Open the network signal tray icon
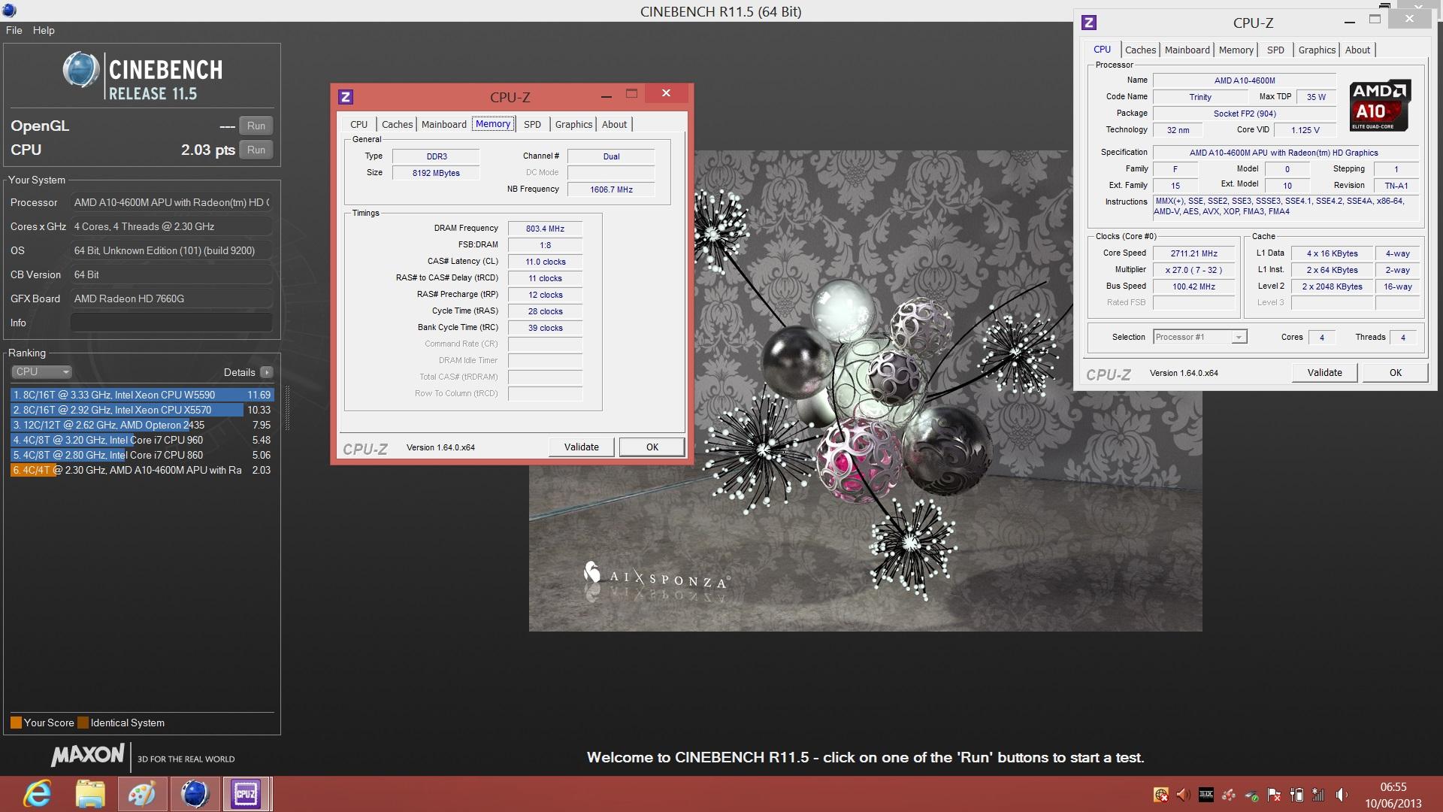Image resolution: width=1443 pixels, height=812 pixels. point(1318,795)
